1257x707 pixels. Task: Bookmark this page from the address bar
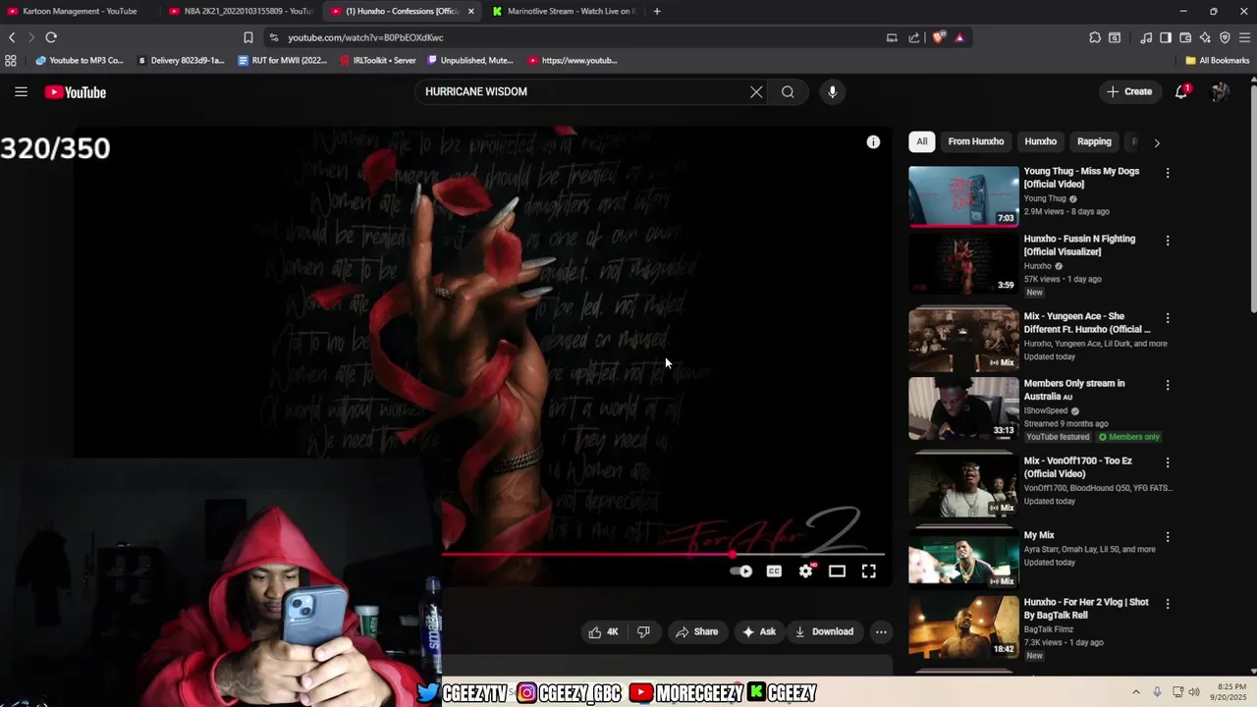tap(248, 37)
